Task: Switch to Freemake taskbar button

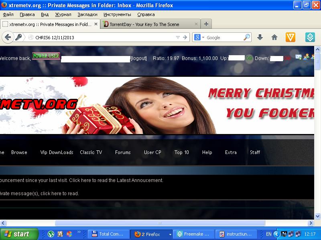Action: click(x=194, y=234)
